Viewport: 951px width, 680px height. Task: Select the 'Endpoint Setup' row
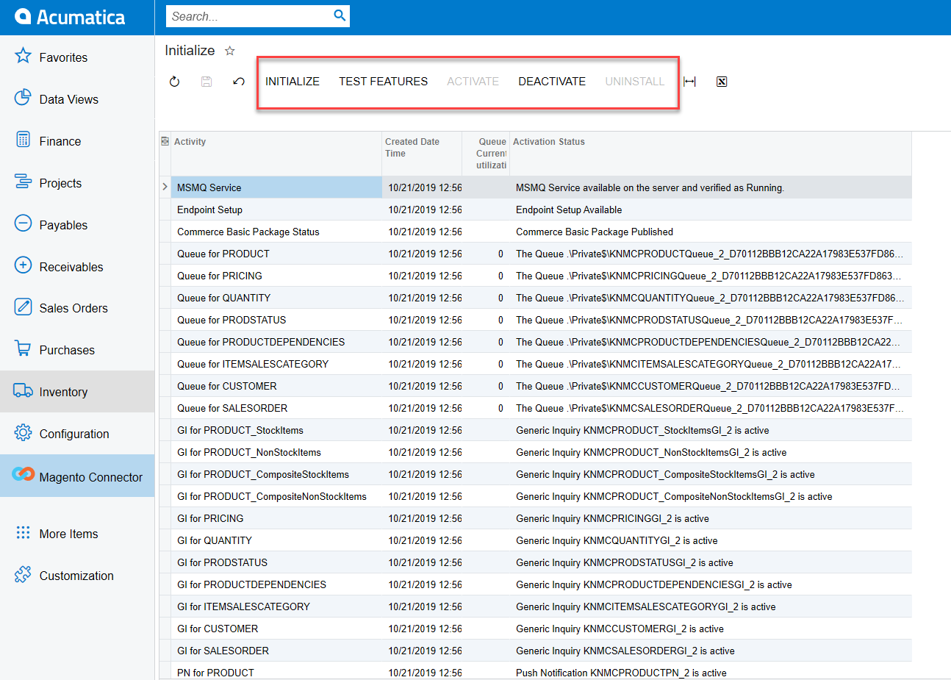pyautogui.click(x=536, y=210)
